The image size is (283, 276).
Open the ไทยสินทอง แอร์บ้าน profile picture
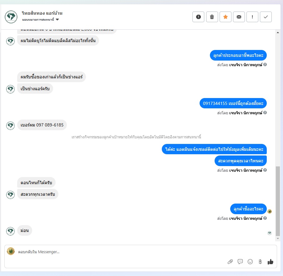point(11,17)
